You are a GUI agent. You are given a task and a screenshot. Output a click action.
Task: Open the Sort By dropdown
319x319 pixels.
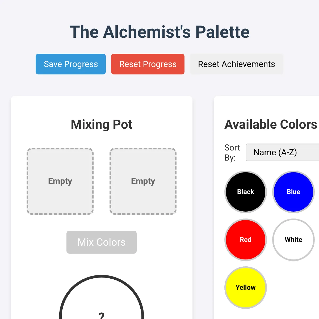tap(282, 152)
